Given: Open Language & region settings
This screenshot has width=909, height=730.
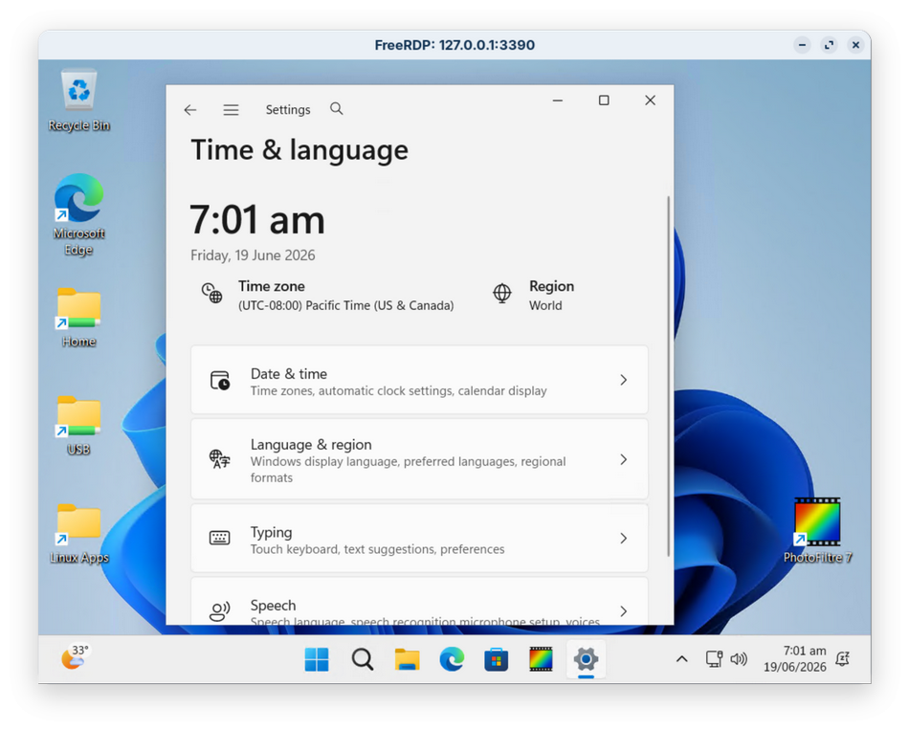Looking at the screenshot, I should [419, 459].
